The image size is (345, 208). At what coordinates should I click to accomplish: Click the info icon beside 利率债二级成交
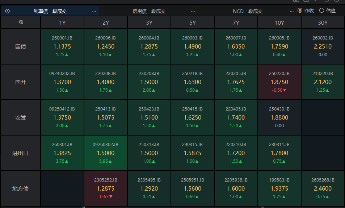8,11
